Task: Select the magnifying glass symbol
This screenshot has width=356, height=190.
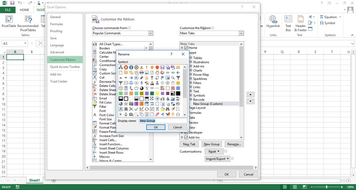Action: click(x=173, y=78)
